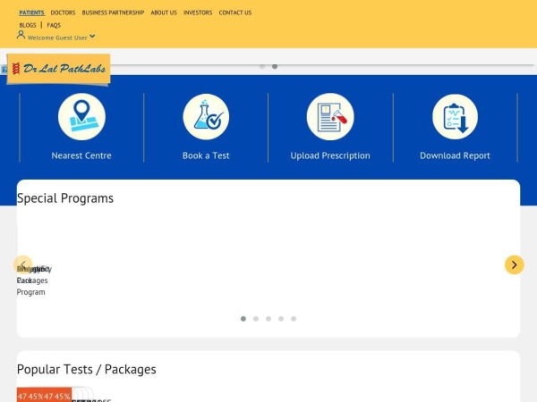Open Book a Test flask icon
Viewport: 537px width, 402px height.
[206, 117]
